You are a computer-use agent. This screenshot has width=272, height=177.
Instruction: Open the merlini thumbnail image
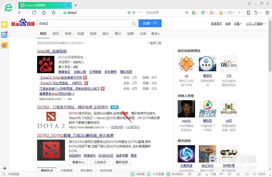point(186,109)
